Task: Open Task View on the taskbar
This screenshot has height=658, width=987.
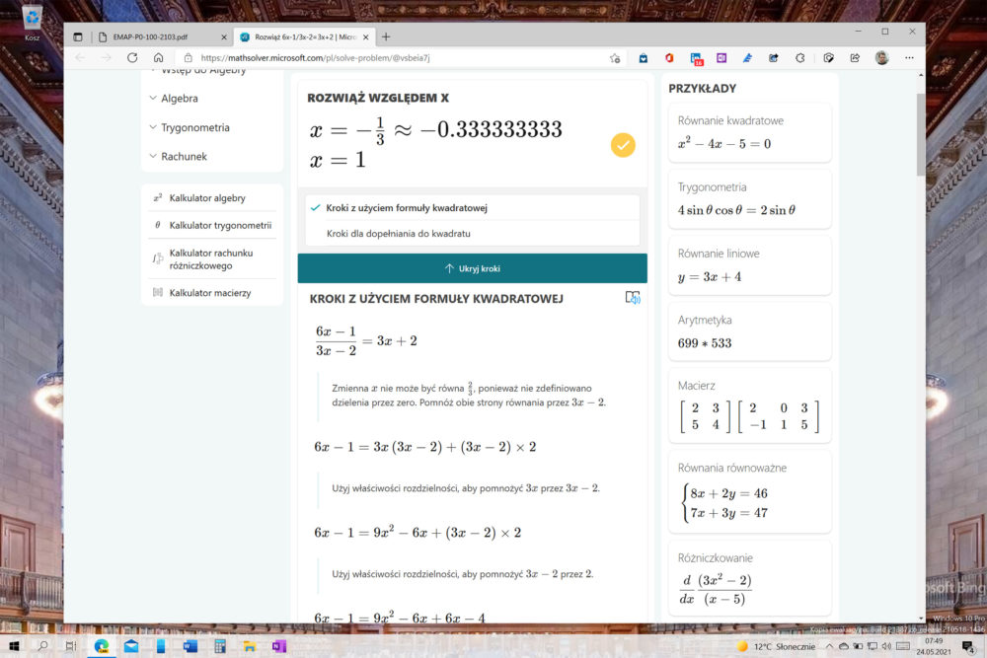Action: pos(70,646)
